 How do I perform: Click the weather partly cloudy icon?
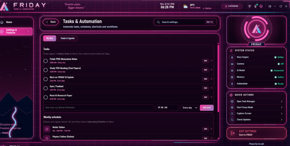pyautogui.click(x=185, y=6)
